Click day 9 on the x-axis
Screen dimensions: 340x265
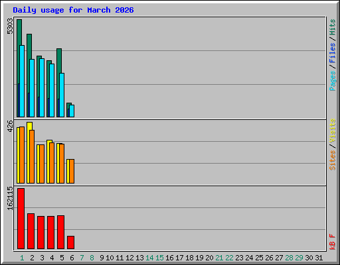[x=102, y=258]
